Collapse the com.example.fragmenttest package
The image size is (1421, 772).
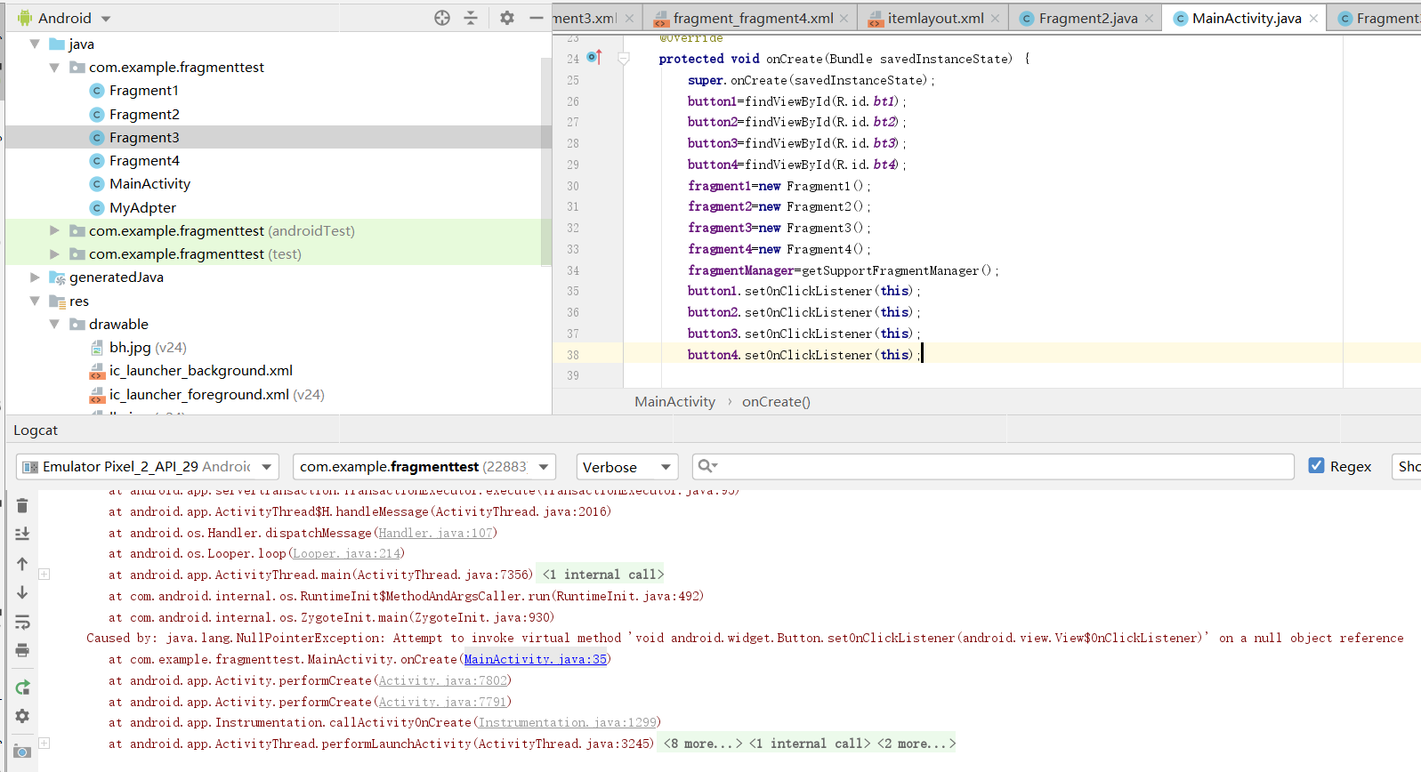pyautogui.click(x=54, y=68)
